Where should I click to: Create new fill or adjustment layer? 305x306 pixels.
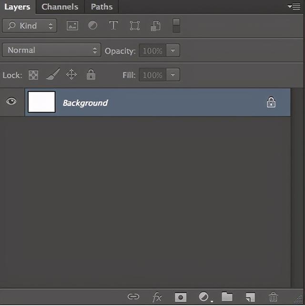click(x=204, y=297)
